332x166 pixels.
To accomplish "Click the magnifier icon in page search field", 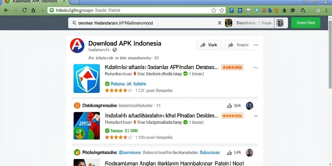I will [x=74, y=23].
